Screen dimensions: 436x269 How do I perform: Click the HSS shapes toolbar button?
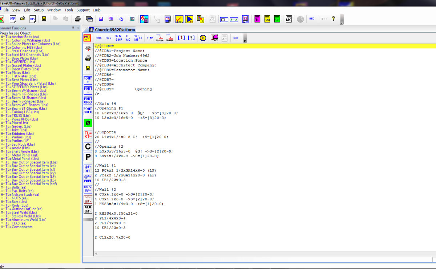tap(109, 38)
